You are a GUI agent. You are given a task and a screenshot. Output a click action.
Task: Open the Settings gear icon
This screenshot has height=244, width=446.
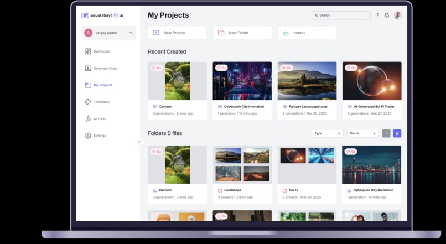(x=88, y=136)
